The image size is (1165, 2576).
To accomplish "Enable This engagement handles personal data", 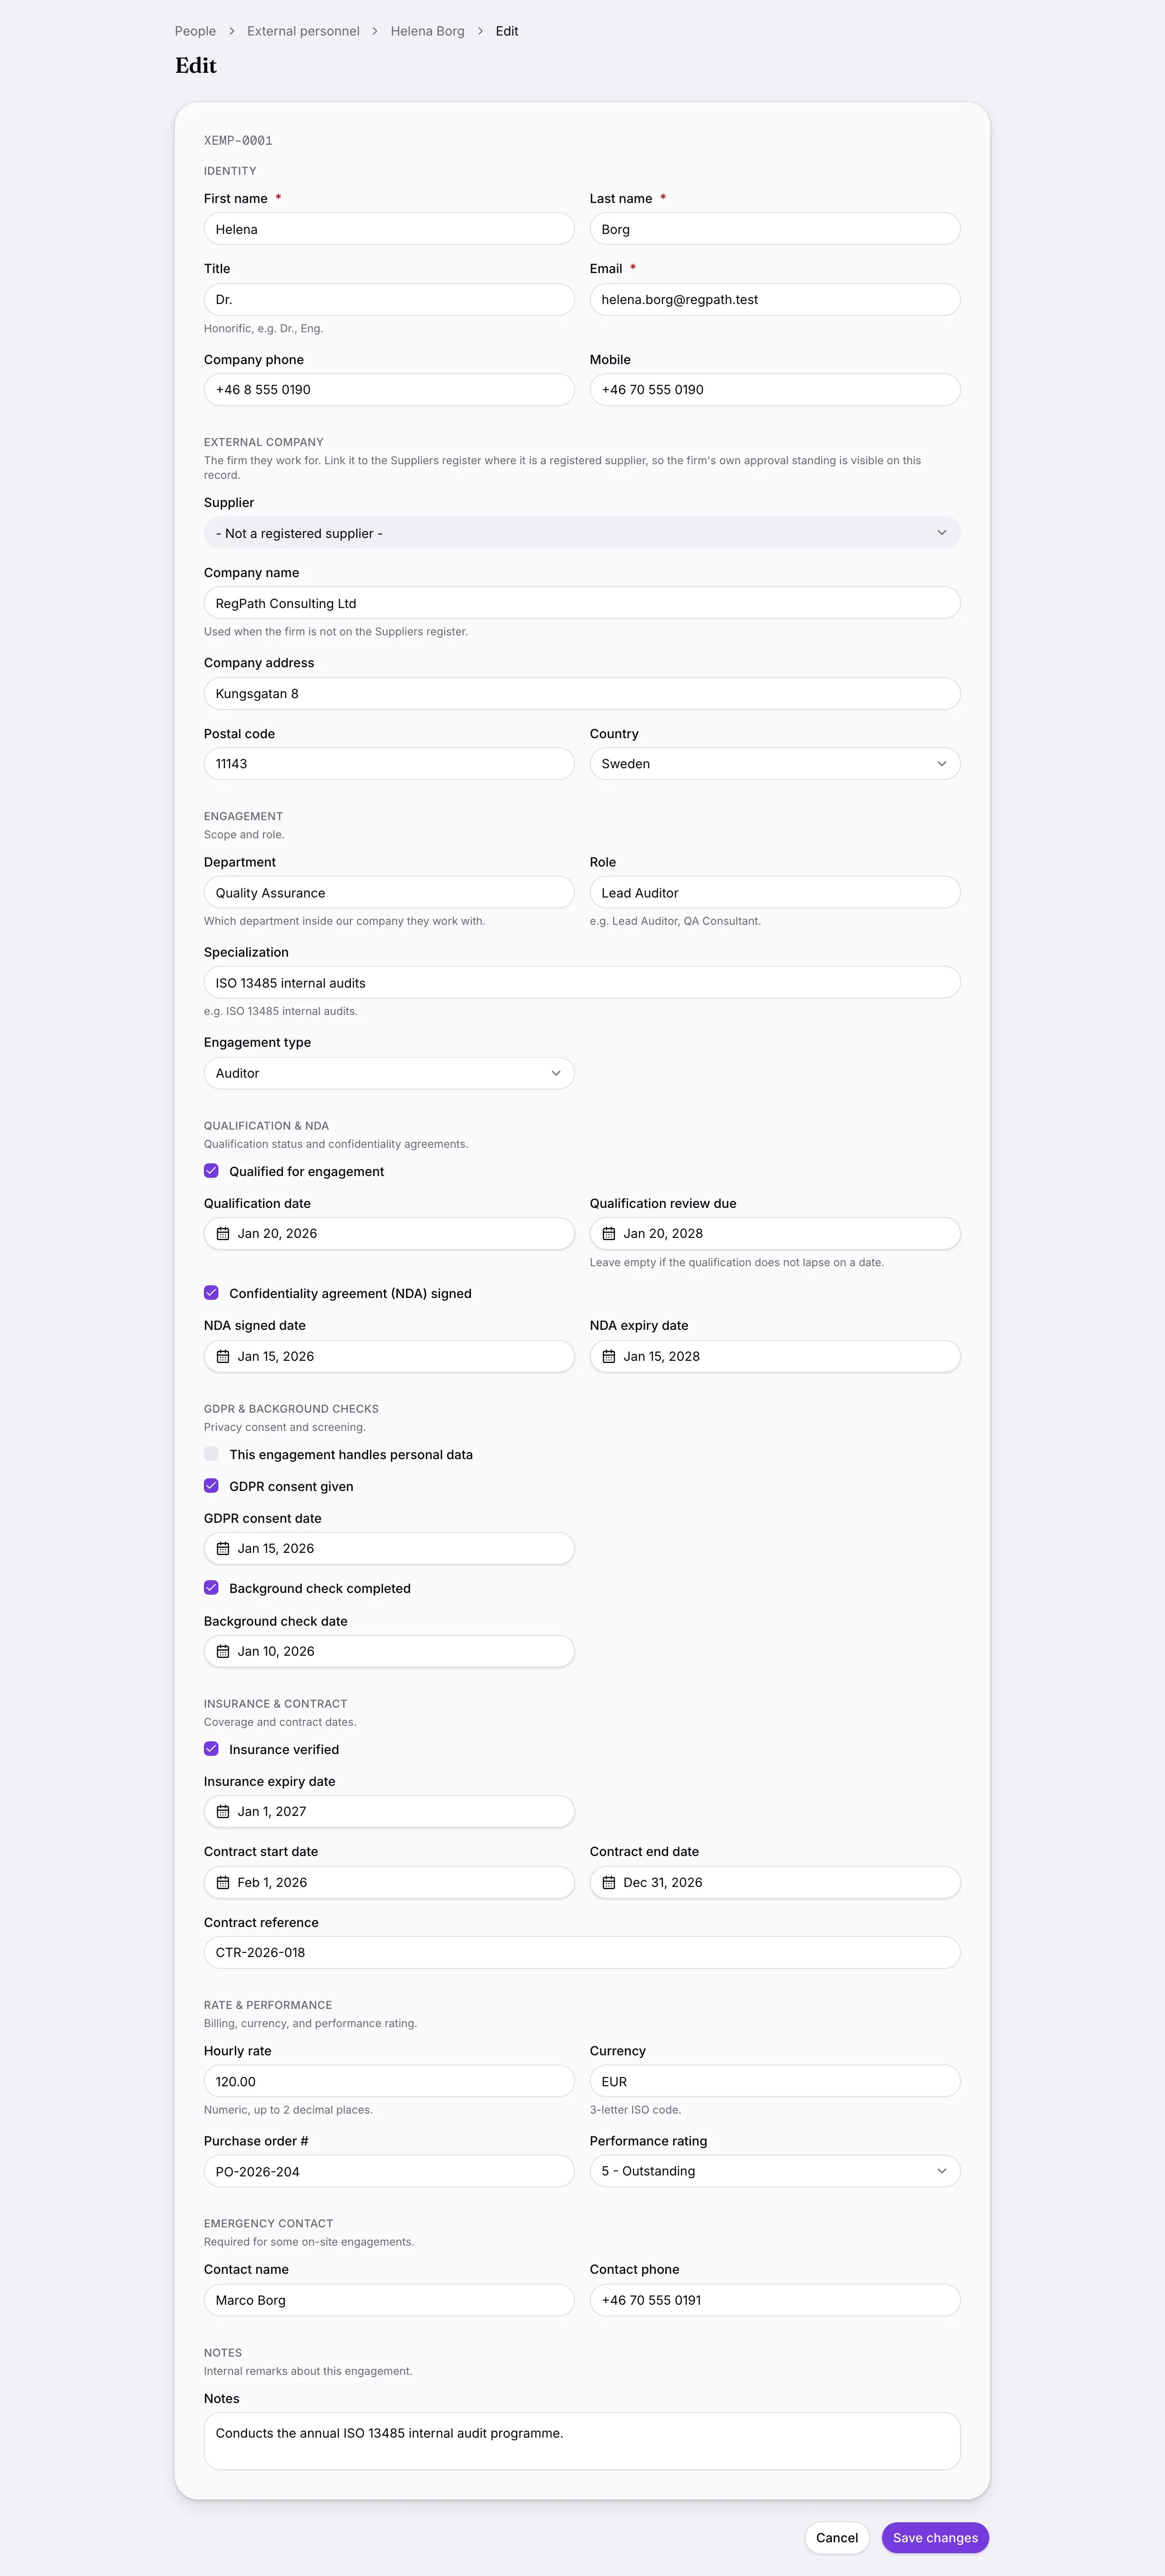I will (x=211, y=1454).
